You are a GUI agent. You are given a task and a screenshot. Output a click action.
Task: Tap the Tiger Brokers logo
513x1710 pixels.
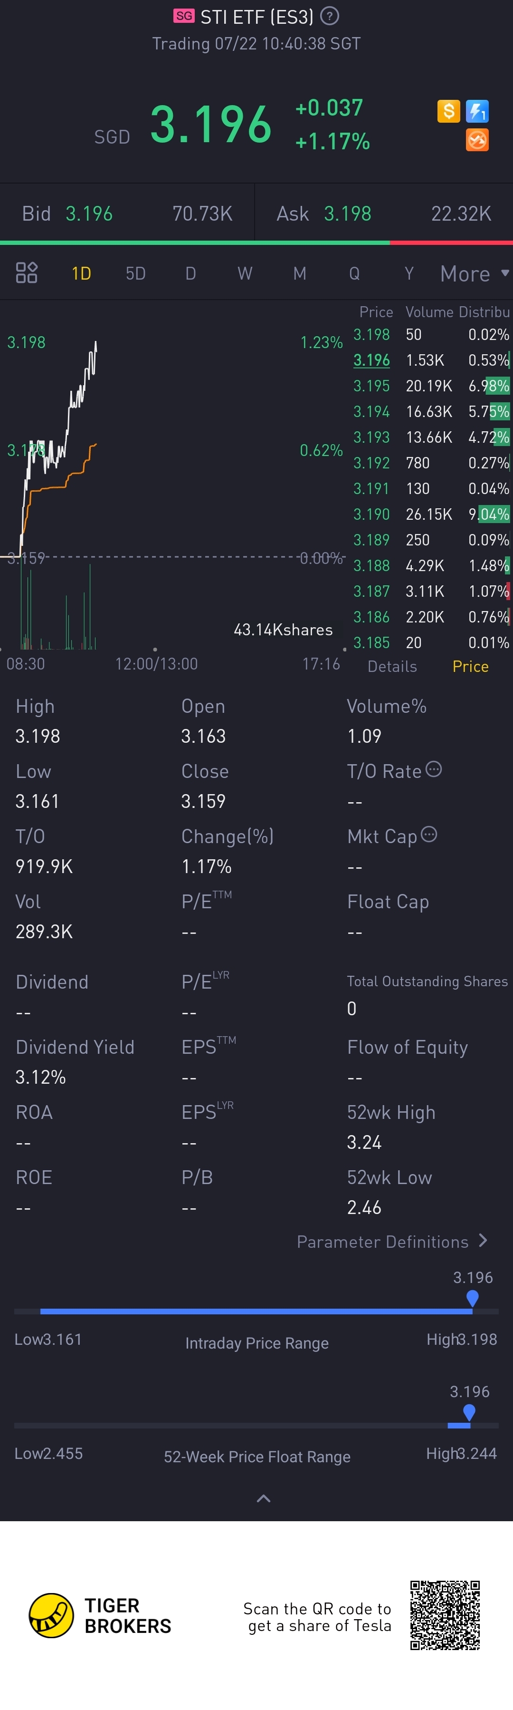click(x=52, y=1615)
